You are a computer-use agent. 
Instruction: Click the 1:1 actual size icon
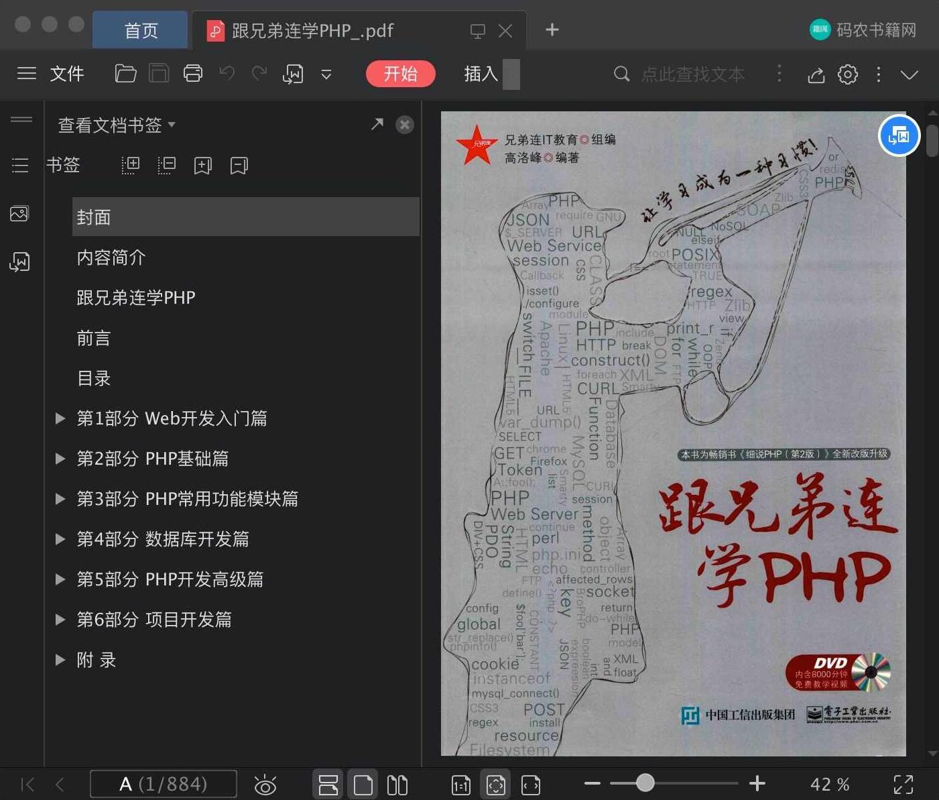point(460,783)
